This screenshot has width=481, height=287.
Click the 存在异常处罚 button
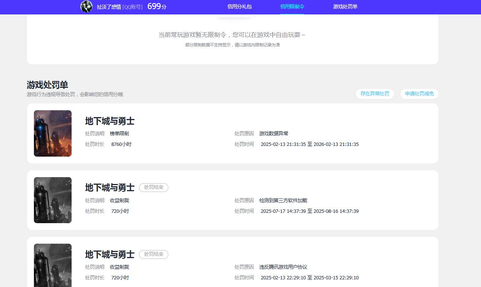click(375, 94)
